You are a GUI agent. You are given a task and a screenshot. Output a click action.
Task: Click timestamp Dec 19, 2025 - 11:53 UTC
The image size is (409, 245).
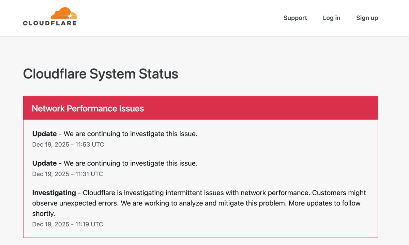[68, 144]
